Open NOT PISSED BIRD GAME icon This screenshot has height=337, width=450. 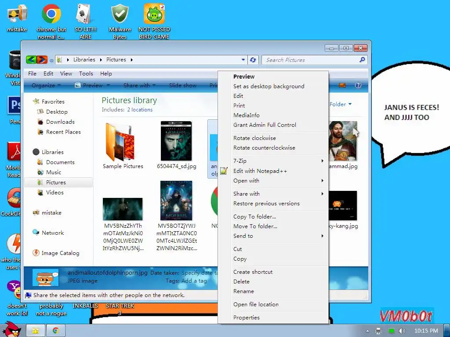click(x=154, y=21)
